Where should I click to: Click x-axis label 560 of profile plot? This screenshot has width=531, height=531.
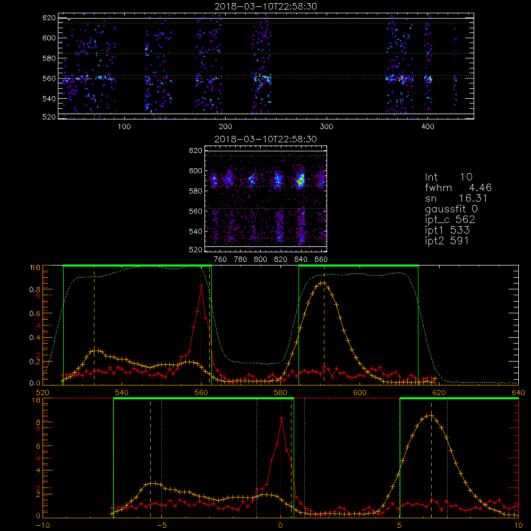point(201,392)
